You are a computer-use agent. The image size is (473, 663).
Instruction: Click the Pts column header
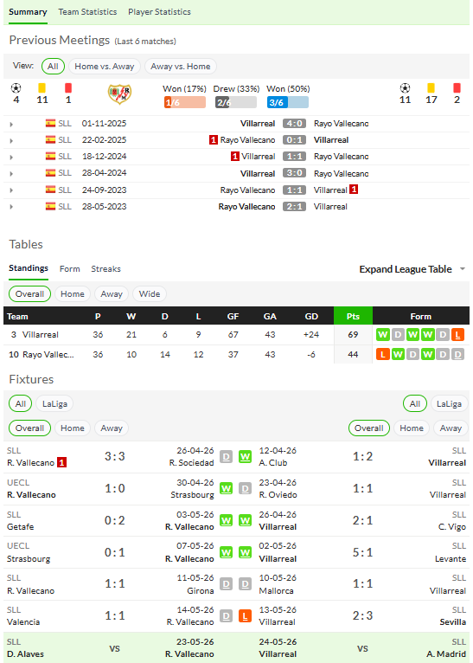point(353,316)
